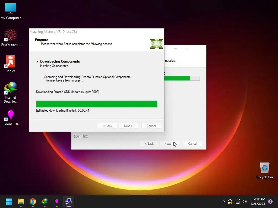
Task: Select the Bloons TDX desktop shortcut
Action: pos(11,118)
